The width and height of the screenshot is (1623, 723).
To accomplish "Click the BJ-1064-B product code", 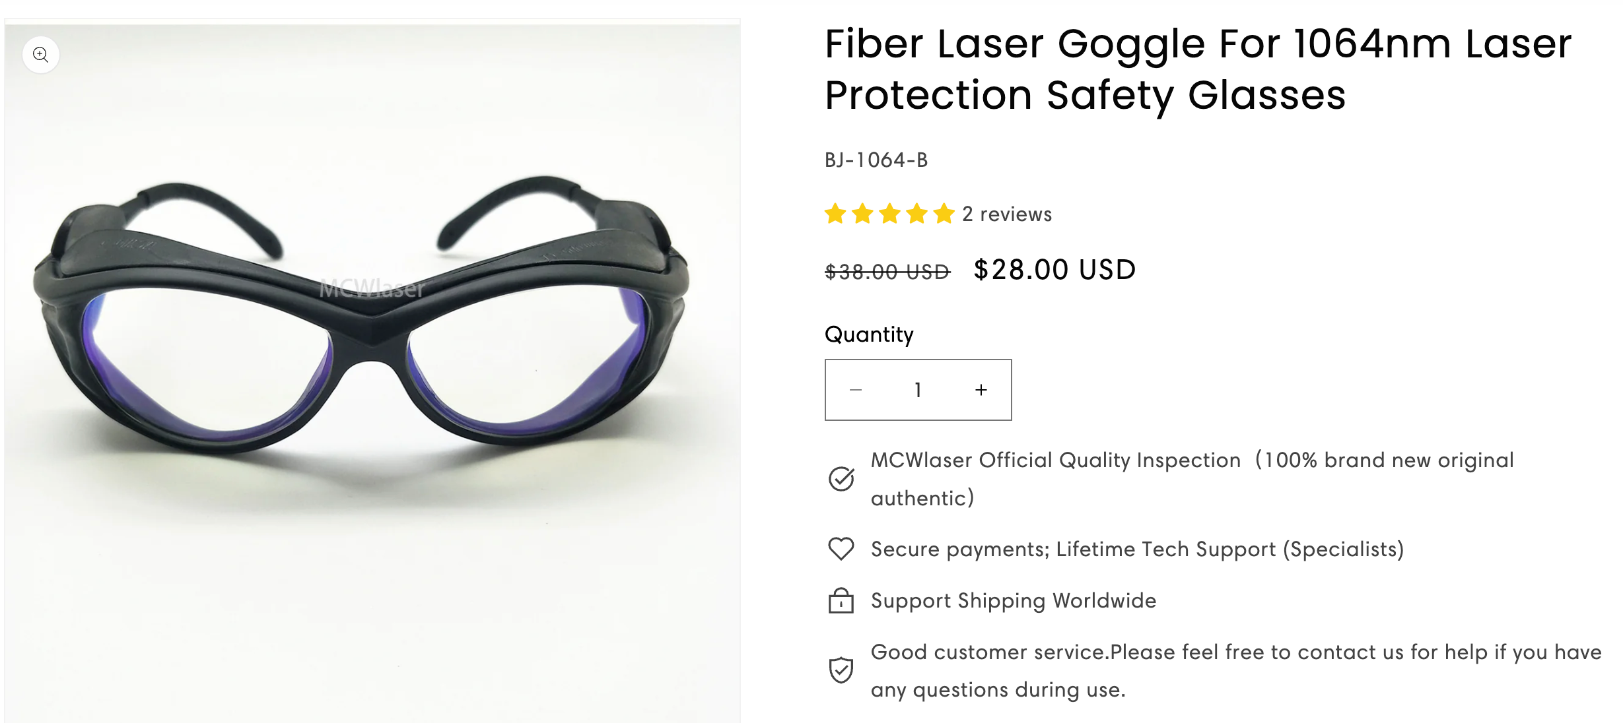I will [875, 159].
